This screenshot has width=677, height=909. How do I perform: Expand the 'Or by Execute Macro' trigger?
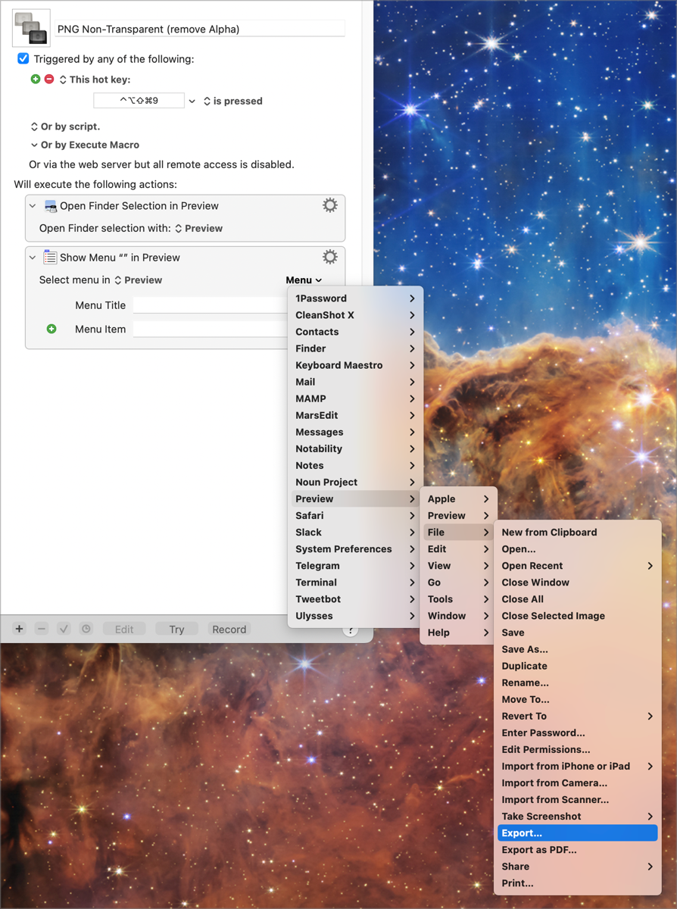point(34,145)
